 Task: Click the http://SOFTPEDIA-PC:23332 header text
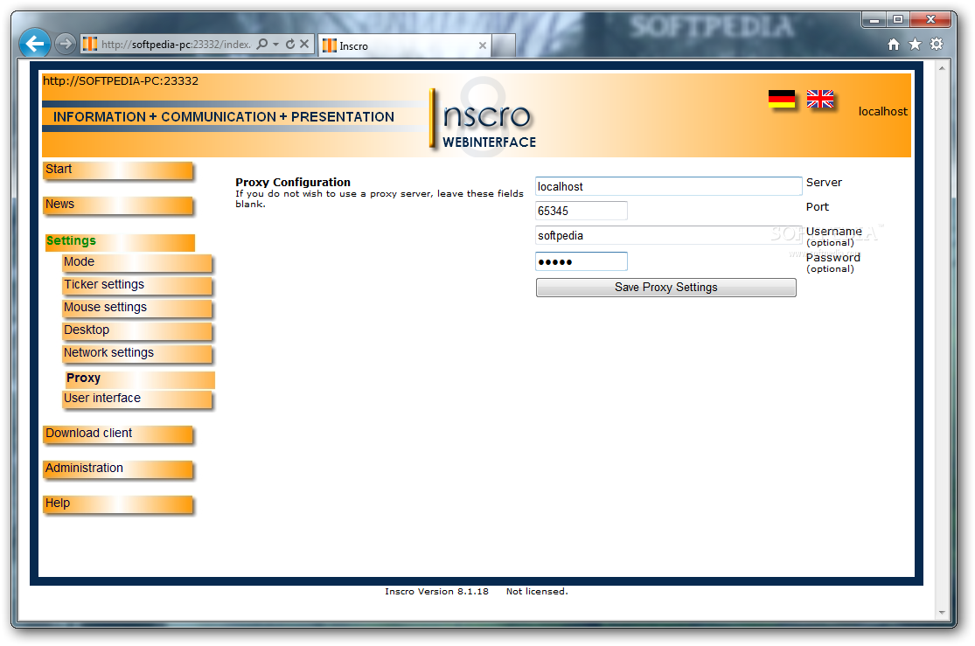click(x=121, y=80)
